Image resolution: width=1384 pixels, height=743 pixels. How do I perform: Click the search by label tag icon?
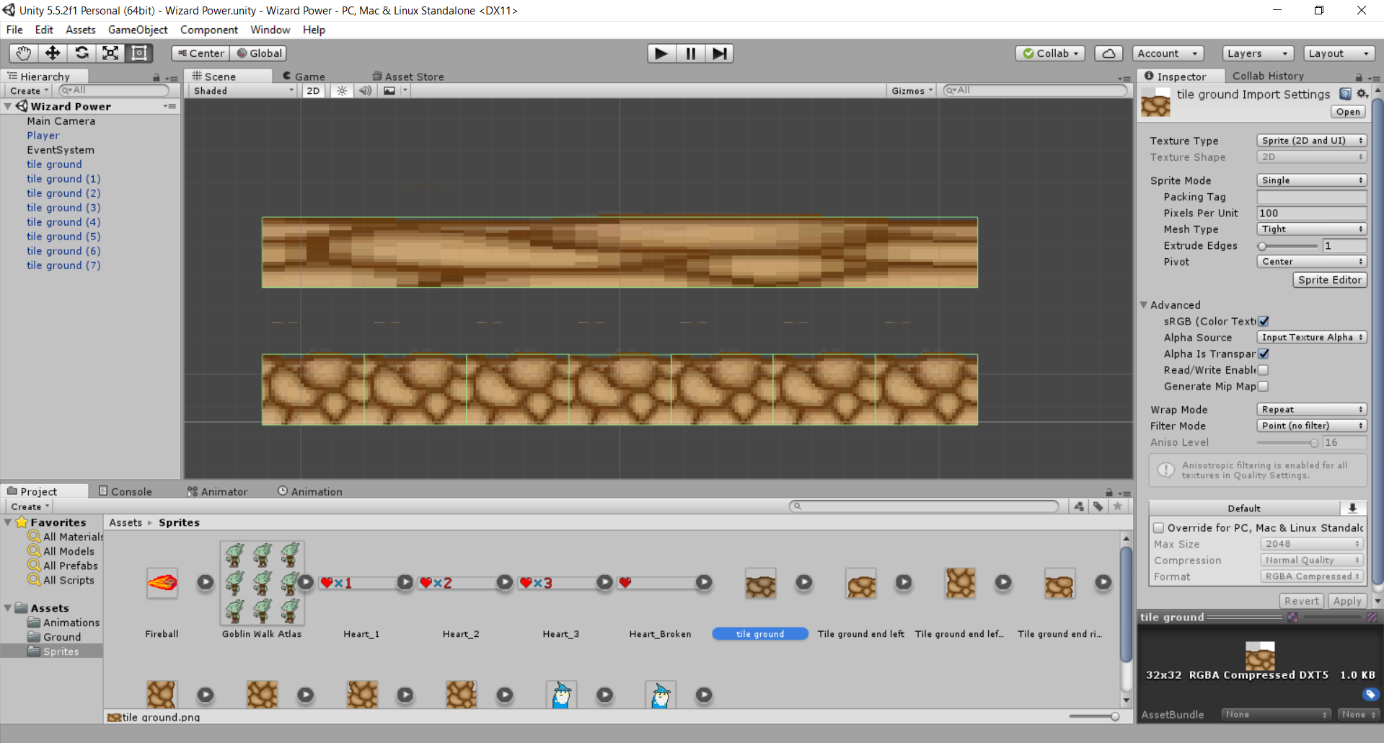[x=1098, y=506]
